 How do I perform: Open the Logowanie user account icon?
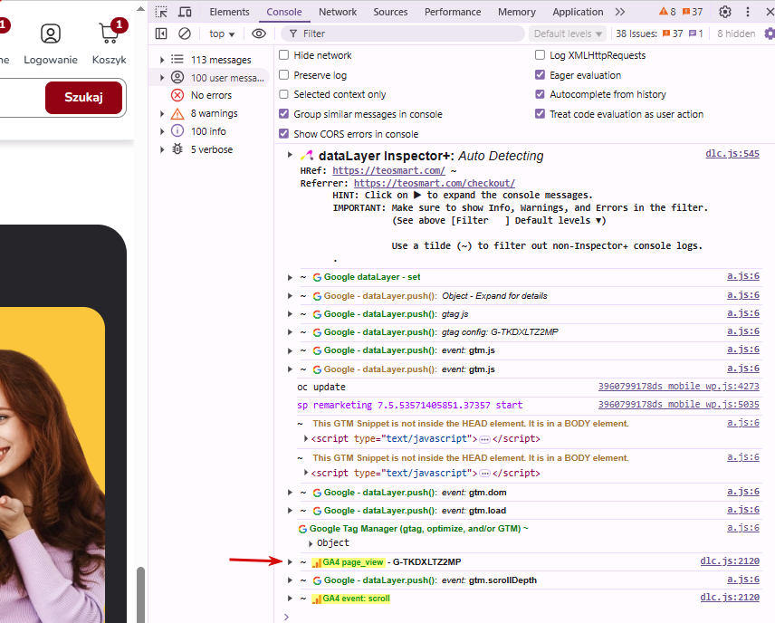click(51, 34)
